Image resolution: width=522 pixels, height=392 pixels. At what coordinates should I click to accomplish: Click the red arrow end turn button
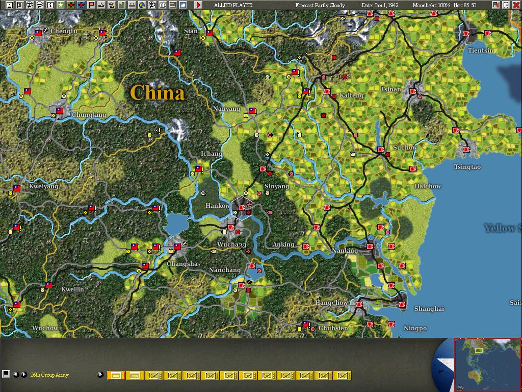click(198, 5)
